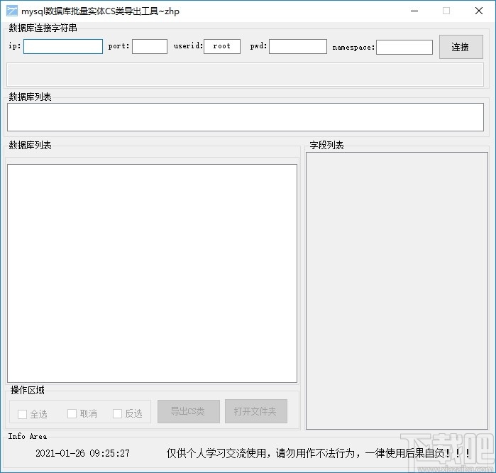Close the mysql export tool window
Viewport: 496px width, 473px height.
[478, 11]
